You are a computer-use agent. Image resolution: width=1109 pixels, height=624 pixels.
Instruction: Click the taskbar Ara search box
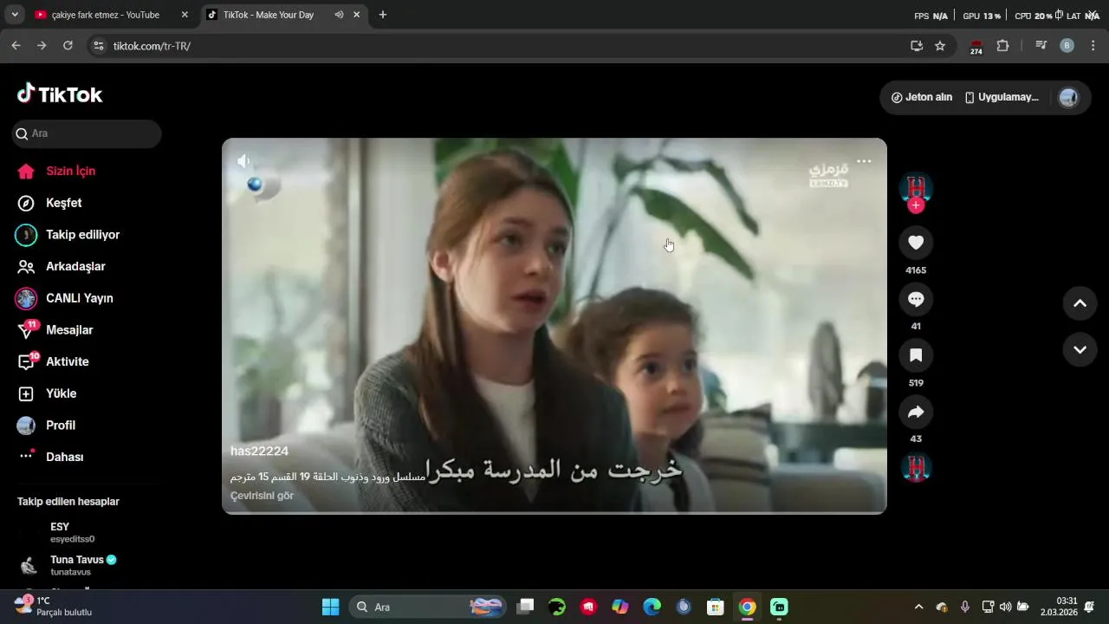430,607
